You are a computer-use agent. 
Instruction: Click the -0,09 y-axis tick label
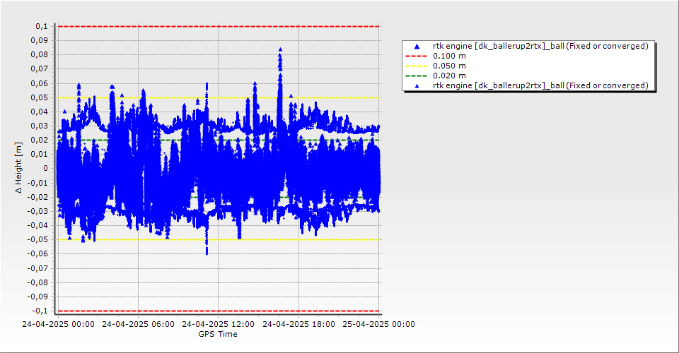click(38, 297)
